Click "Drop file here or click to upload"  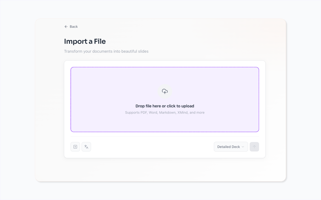point(165,106)
